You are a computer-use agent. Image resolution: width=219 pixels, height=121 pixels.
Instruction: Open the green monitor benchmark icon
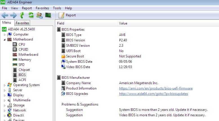[48, 15]
